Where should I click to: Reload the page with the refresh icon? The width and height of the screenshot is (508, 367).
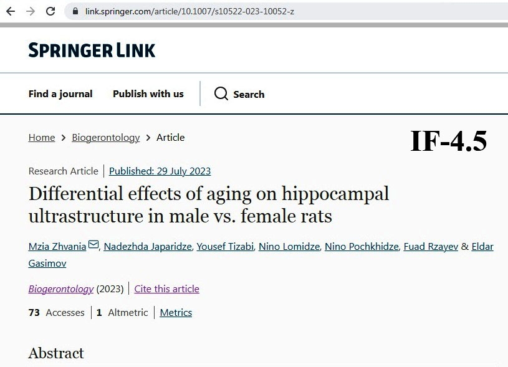tap(50, 11)
